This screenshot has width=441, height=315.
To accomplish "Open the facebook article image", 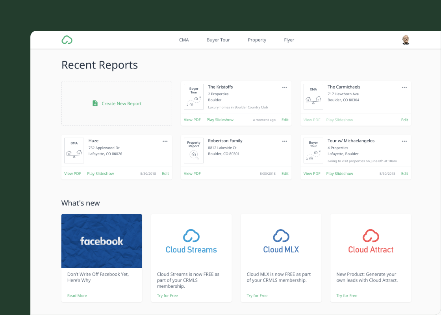I will (x=102, y=241).
